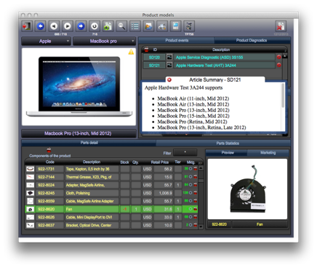Select Thermal Grease, X23 row
The image size is (317, 268).
[111, 177]
